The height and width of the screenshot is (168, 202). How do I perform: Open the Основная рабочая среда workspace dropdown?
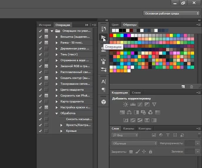tap(171, 13)
